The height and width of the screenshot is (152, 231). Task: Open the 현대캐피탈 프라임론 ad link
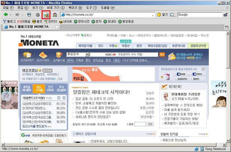tap(186, 94)
